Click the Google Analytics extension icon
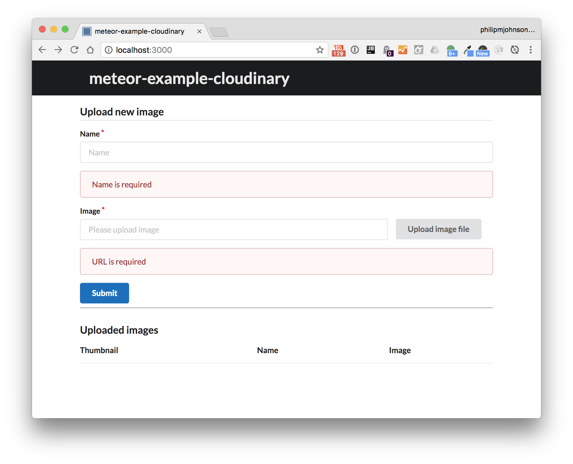Screen dimensions: 573x464 point(403,50)
